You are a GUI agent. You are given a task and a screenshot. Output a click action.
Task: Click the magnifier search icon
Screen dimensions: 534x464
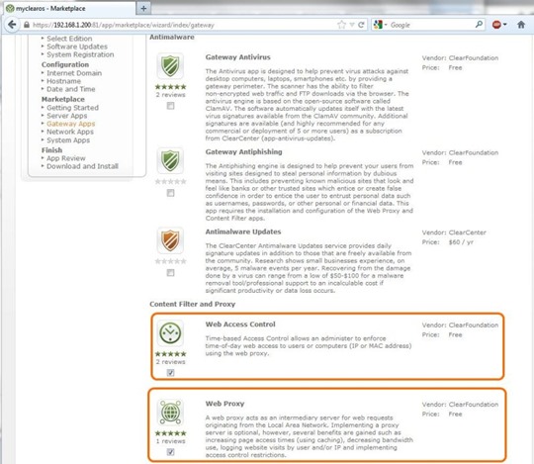click(479, 24)
